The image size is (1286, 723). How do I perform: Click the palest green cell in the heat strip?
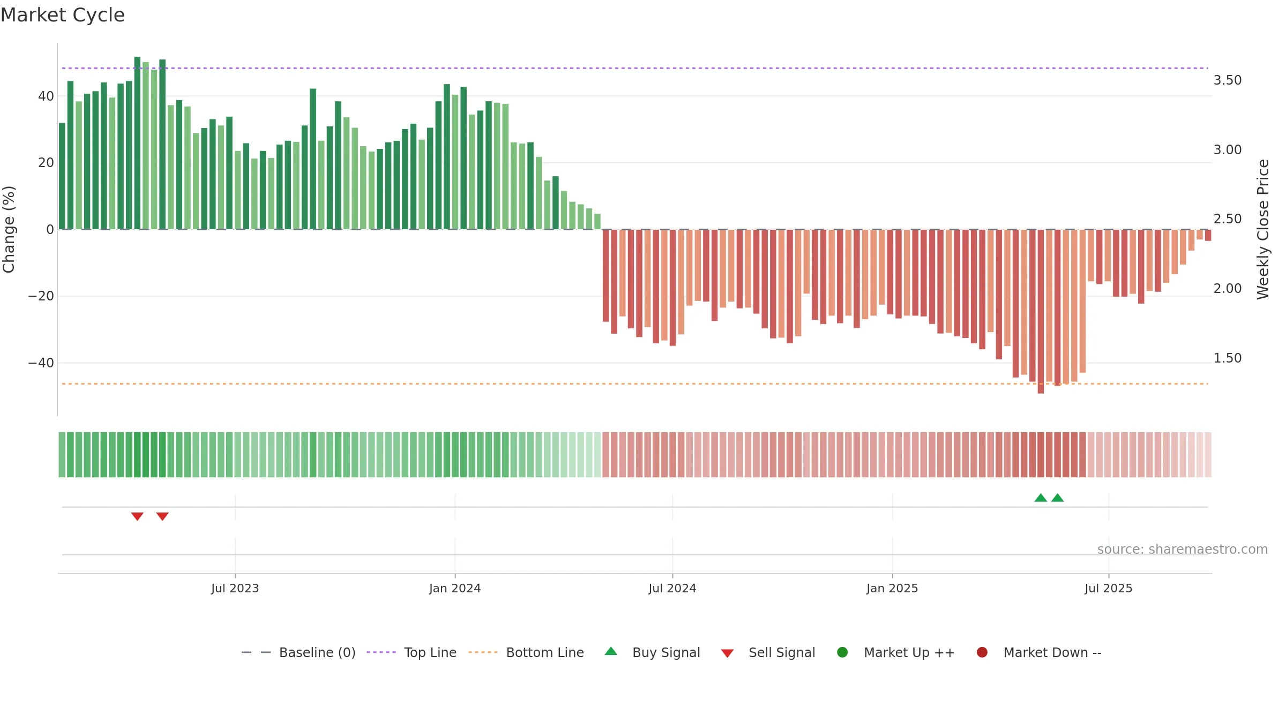tap(597, 455)
